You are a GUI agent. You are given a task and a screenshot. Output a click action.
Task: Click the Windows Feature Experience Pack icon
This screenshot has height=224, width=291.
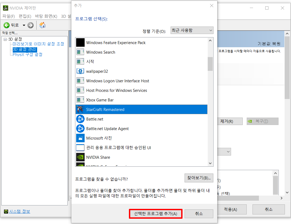[80, 42]
